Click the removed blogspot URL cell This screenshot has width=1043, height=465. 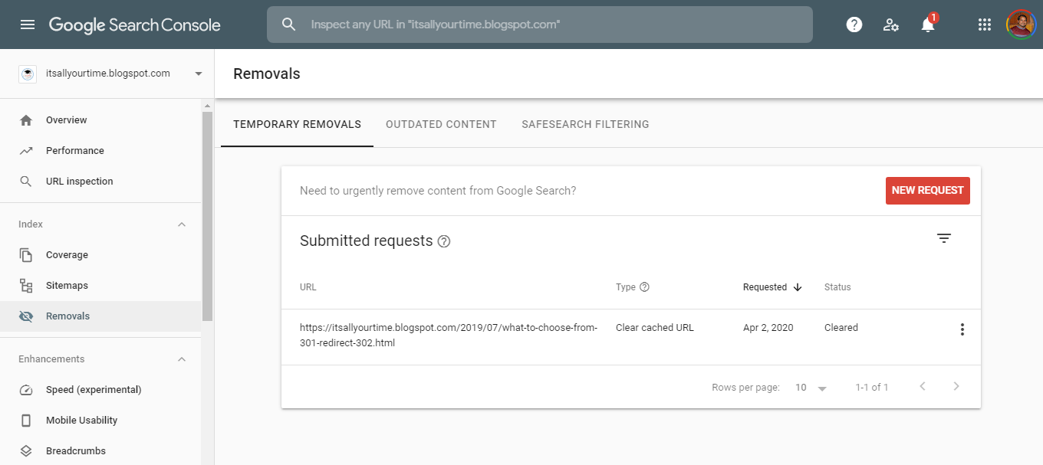pos(449,336)
